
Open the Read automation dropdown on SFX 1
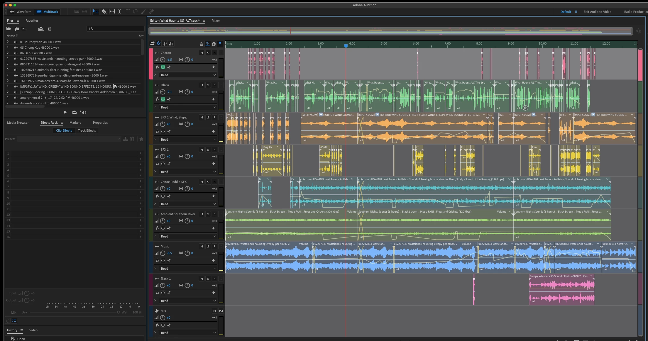click(x=188, y=172)
